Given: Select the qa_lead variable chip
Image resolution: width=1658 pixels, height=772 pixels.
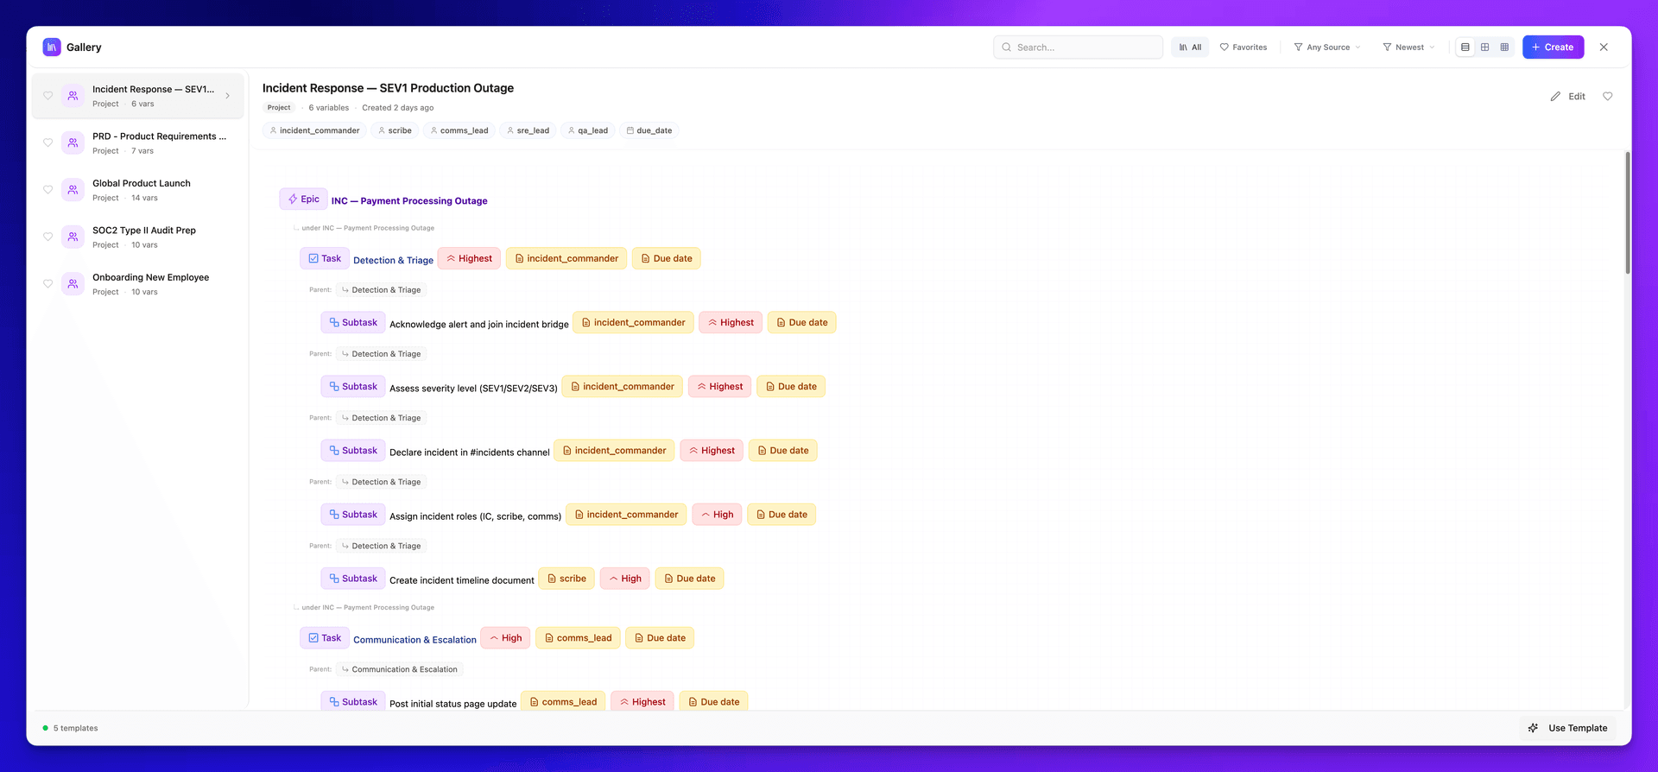Looking at the screenshot, I should 588,130.
